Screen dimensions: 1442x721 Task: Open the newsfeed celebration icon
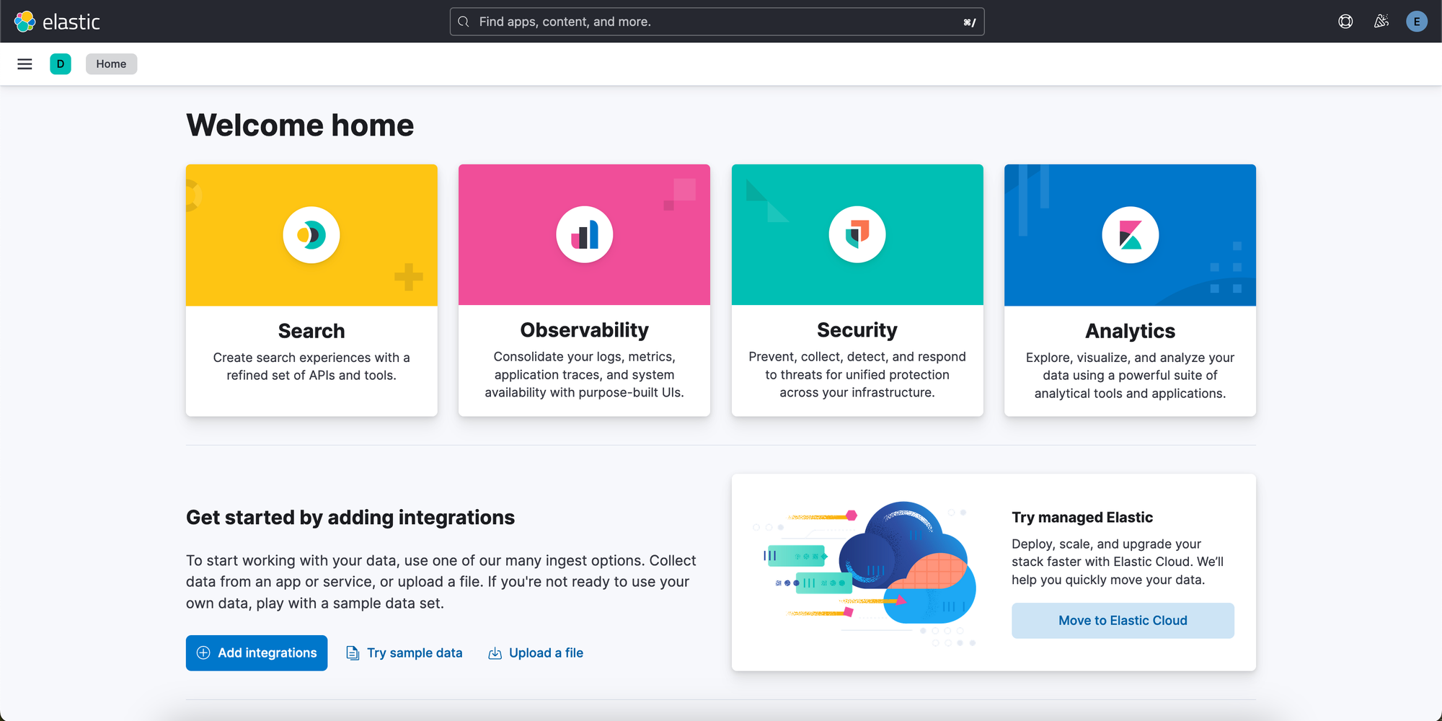tap(1381, 22)
